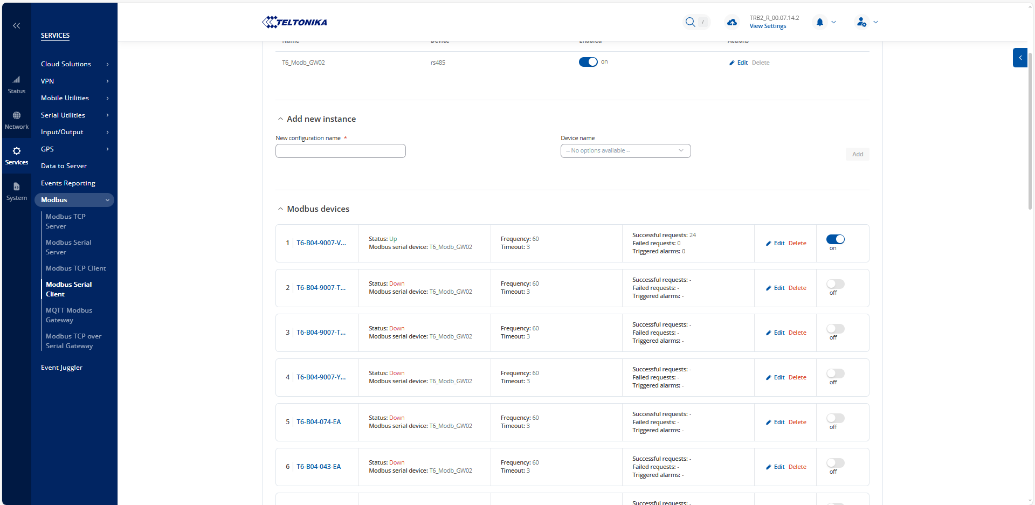Viewport: 1035px width, 505px height.
Task: Expand the right side panel arrow
Action: [x=1020, y=58]
